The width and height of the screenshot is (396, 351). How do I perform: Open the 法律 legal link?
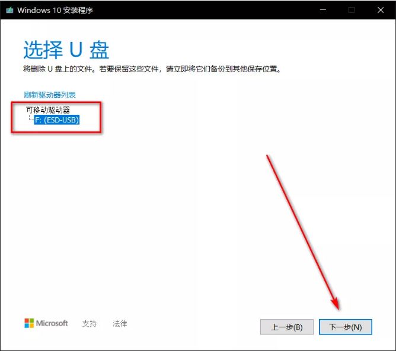coord(120,324)
